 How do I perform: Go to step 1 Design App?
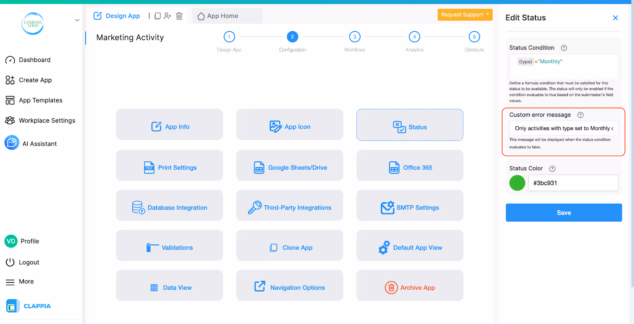pos(229,37)
